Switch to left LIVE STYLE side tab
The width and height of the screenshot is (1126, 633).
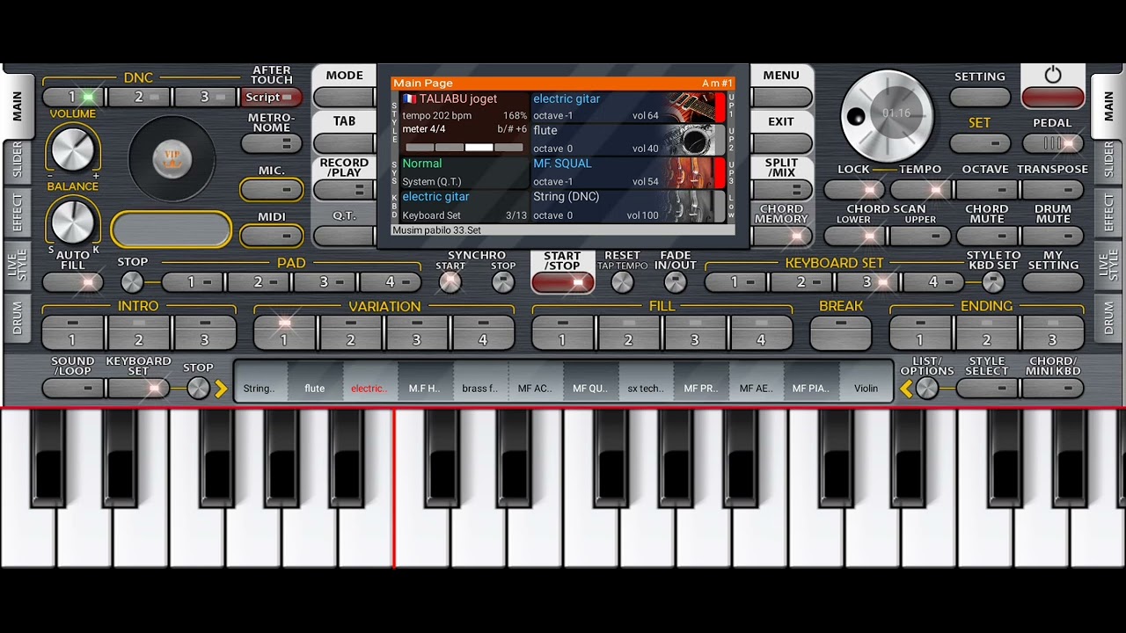pos(16,266)
